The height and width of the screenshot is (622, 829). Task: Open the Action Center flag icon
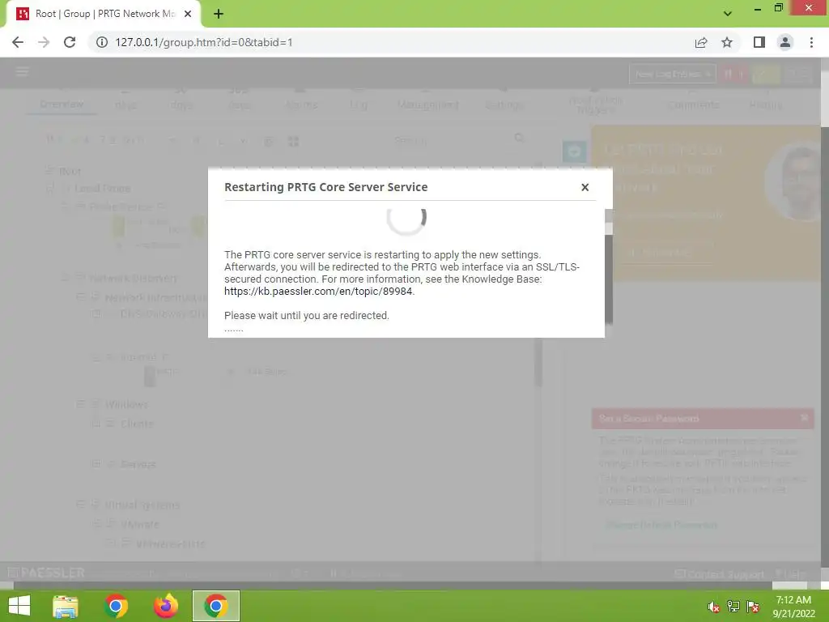tap(753, 607)
